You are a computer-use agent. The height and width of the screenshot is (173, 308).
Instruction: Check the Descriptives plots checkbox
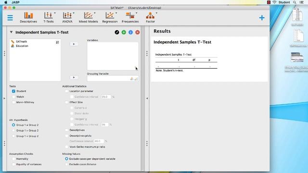tap(67, 136)
